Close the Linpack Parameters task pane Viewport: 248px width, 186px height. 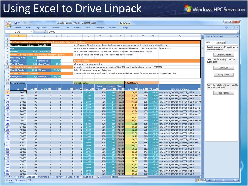pyautogui.click(x=238, y=36)
